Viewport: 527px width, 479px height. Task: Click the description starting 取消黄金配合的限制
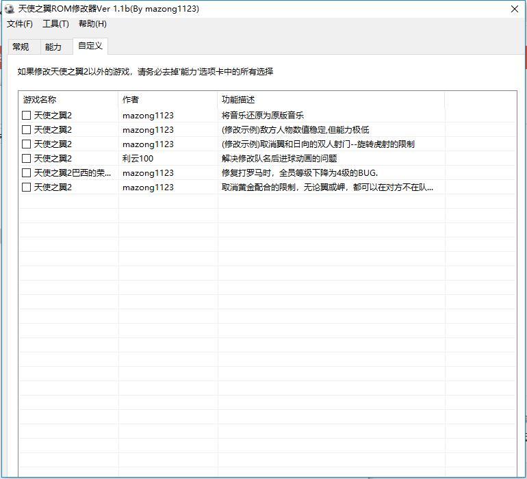point(327,187)
